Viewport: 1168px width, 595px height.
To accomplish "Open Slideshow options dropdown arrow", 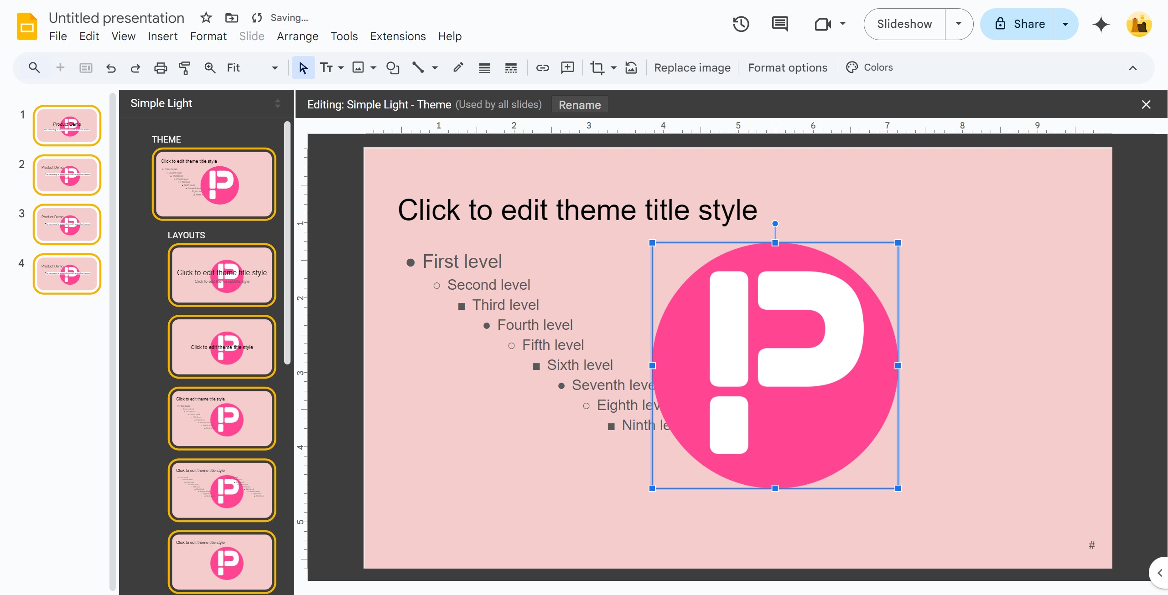I will pos(959,24).
